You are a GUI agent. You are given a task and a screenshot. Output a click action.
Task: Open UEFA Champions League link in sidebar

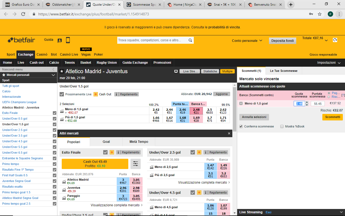coord(19,102)
